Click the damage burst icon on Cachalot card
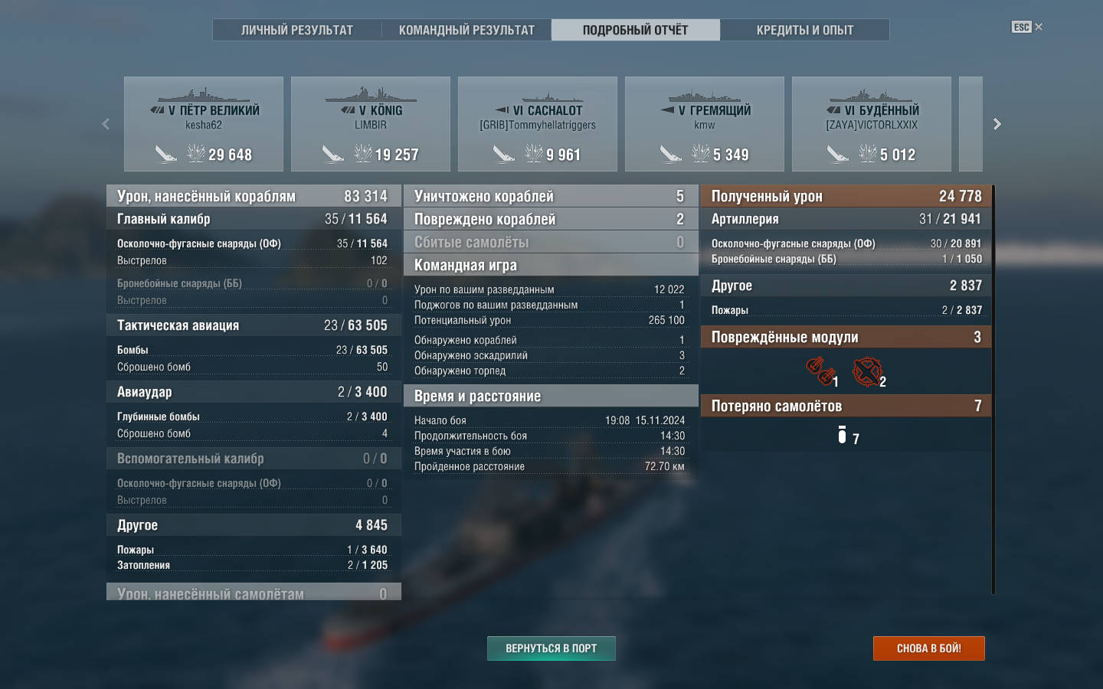 pos(534,154)
